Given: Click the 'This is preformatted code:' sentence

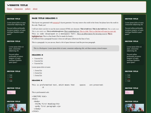Looking at the screenshot, I should [x=41, y=92].
